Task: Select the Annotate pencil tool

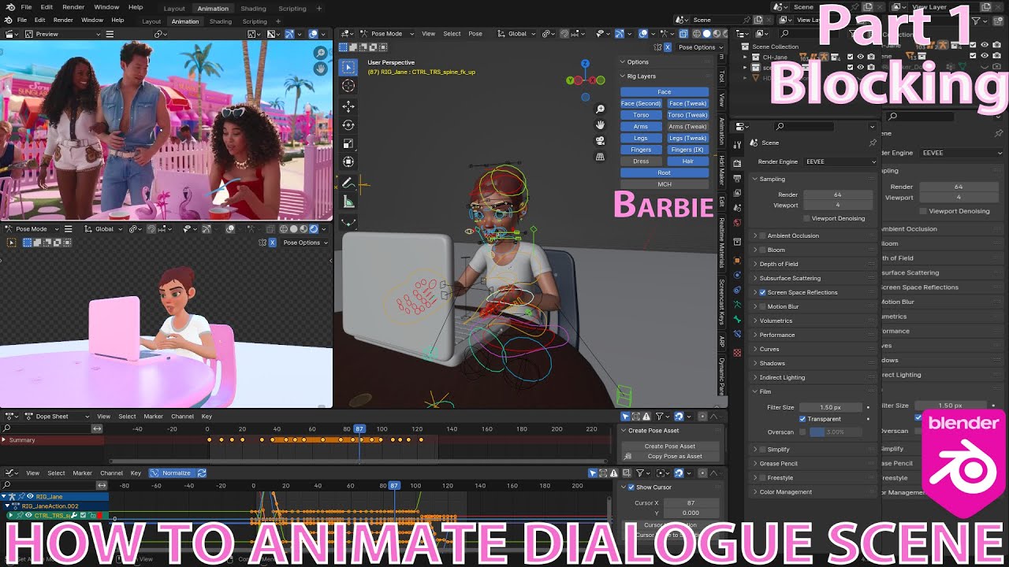Action: coord(348,183)
